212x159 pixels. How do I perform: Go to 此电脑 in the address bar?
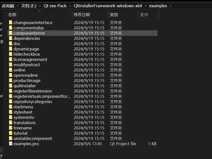tap(8, 6)
